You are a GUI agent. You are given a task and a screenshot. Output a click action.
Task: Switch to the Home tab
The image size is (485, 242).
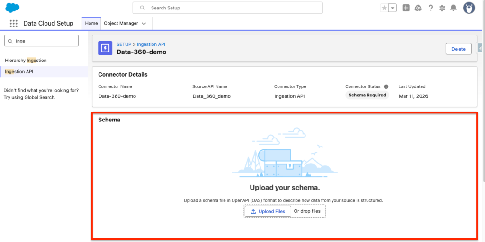tap(91, 23)
